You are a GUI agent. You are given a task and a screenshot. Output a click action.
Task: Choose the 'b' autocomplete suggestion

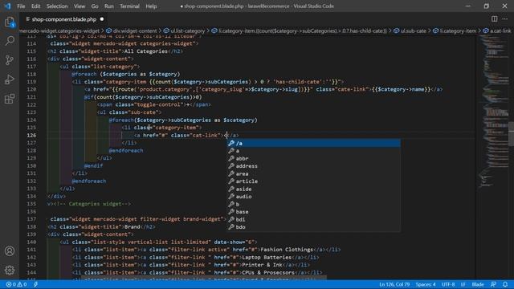click(x=313, y=204)
